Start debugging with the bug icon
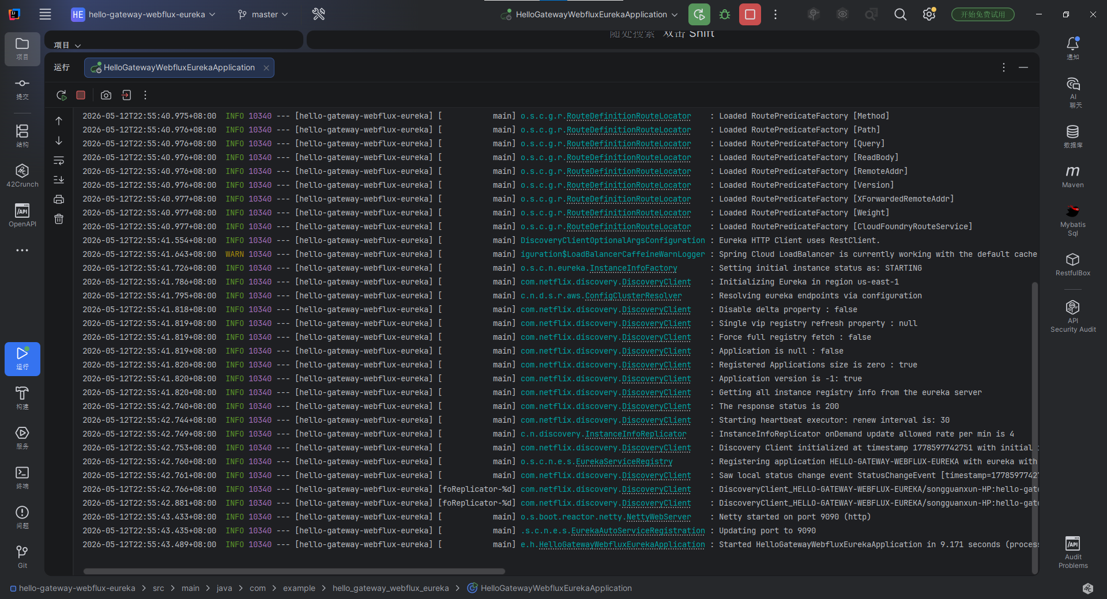The height and width of the screenshot is (599, 1107). point(725,14)
